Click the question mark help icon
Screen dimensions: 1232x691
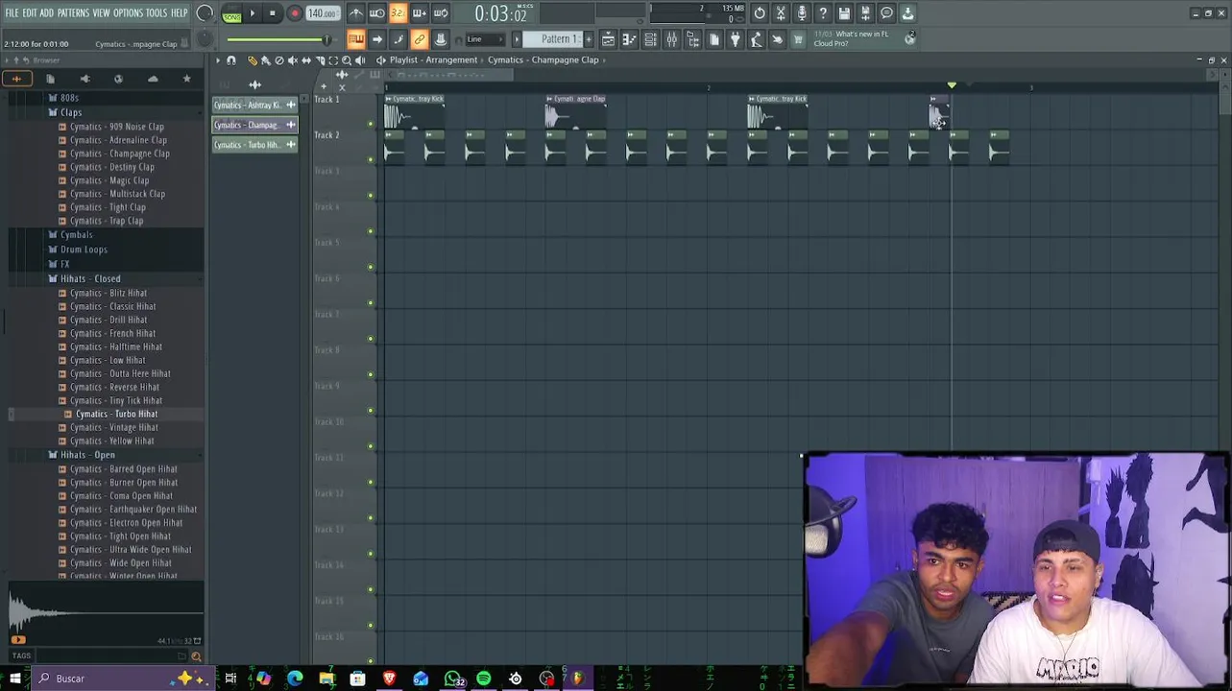(823, 13)
